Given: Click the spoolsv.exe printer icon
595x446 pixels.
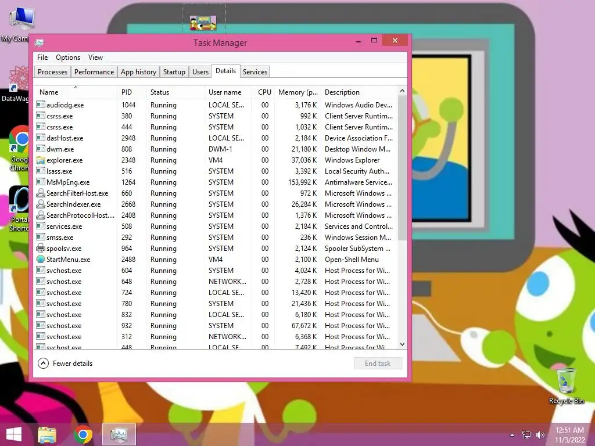Looking at the screenshot, I should click(41, 249).
